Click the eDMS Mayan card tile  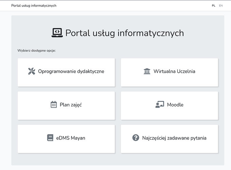click(x=66, y=139)
